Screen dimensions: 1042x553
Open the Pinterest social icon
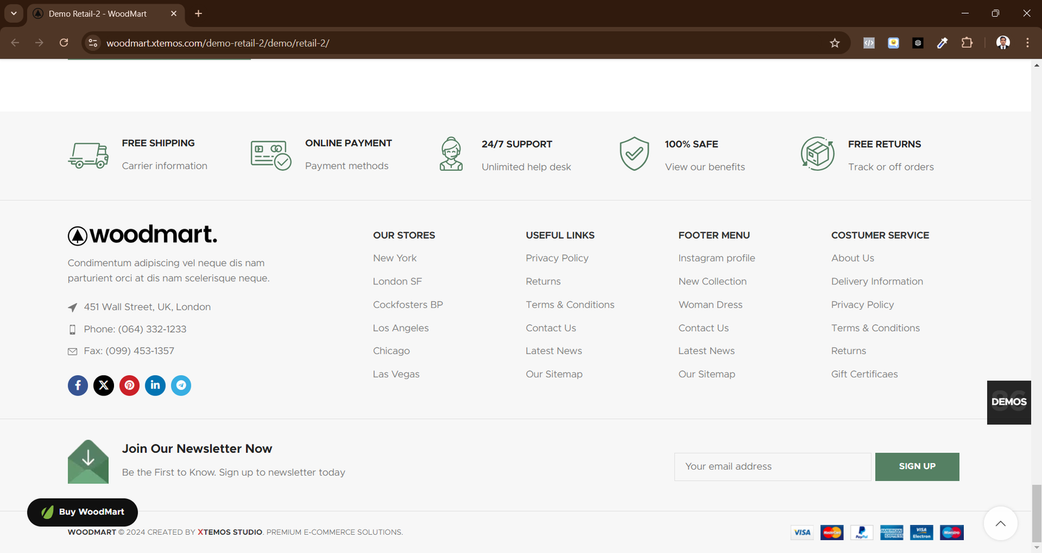[x=130, y=385]
